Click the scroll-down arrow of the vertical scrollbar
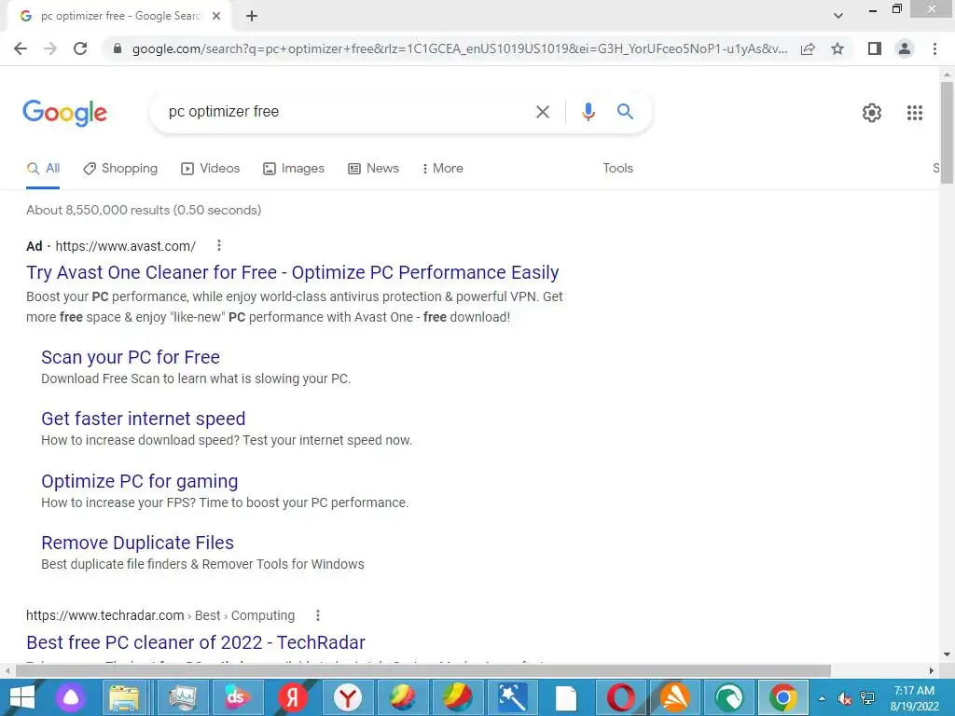The height and width of the screenshot is (716, 955). [x=947, y=655]
